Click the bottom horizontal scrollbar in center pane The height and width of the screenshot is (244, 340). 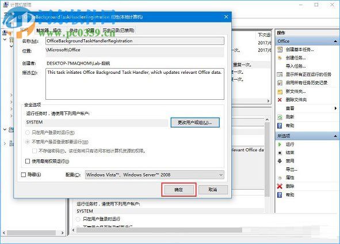pyautogui.click(x=159, y=230)
